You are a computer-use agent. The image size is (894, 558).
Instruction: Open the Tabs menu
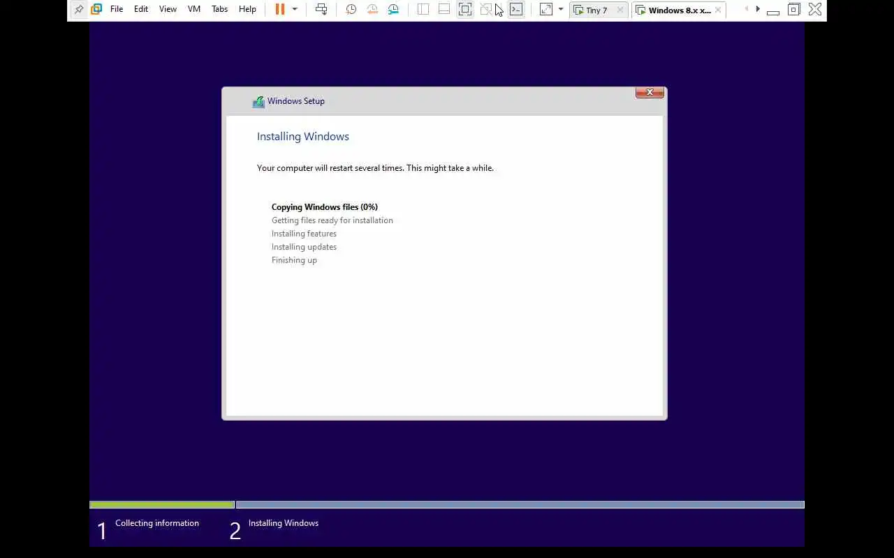219,9
